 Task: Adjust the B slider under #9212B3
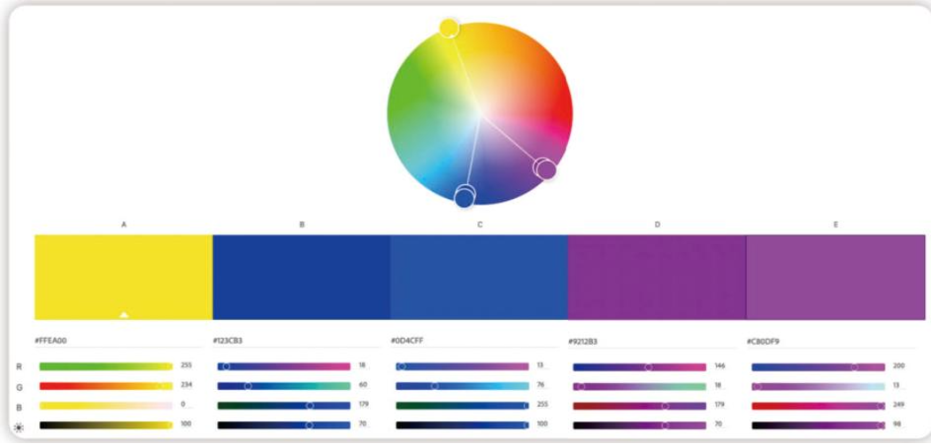[x=640, y=406]
